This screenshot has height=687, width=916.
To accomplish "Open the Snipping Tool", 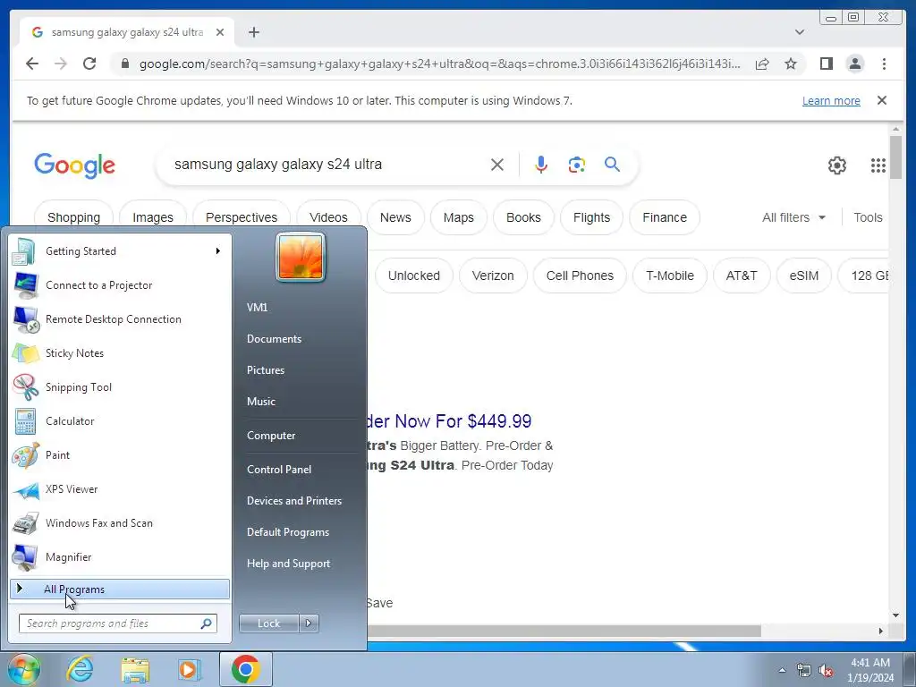I will pyautogui.click(x=121, y=386).
